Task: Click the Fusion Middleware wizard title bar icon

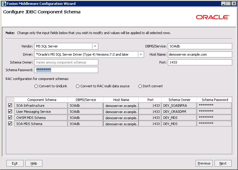Action: pyautogui.click(x=3, y=4)
